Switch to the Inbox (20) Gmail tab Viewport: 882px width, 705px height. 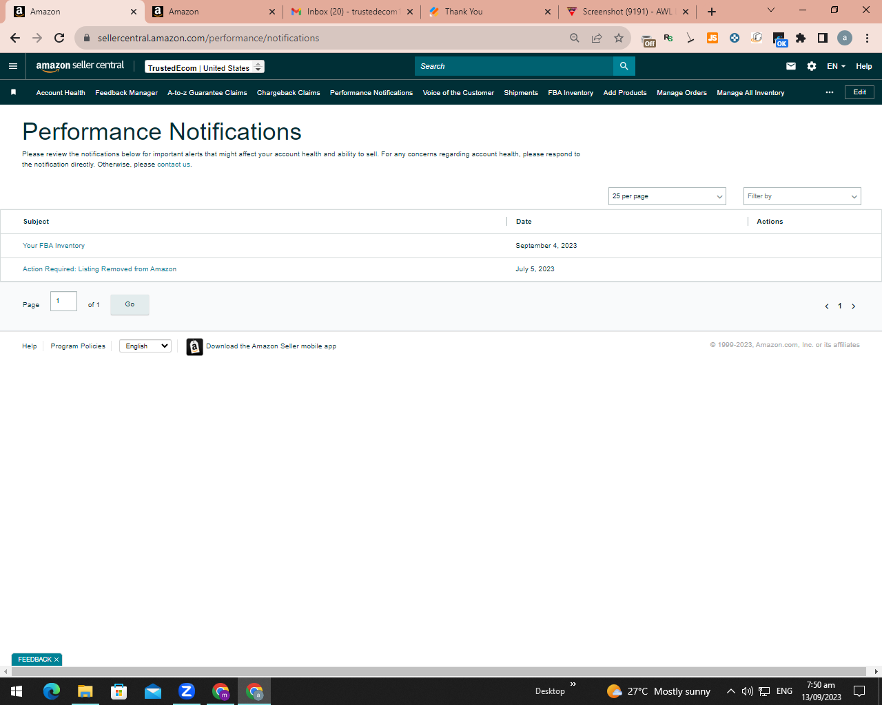tap(351, 12)
